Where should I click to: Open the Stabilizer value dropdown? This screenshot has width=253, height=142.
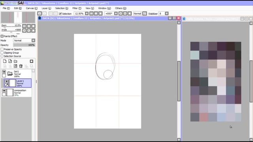(x=167, y=13)
